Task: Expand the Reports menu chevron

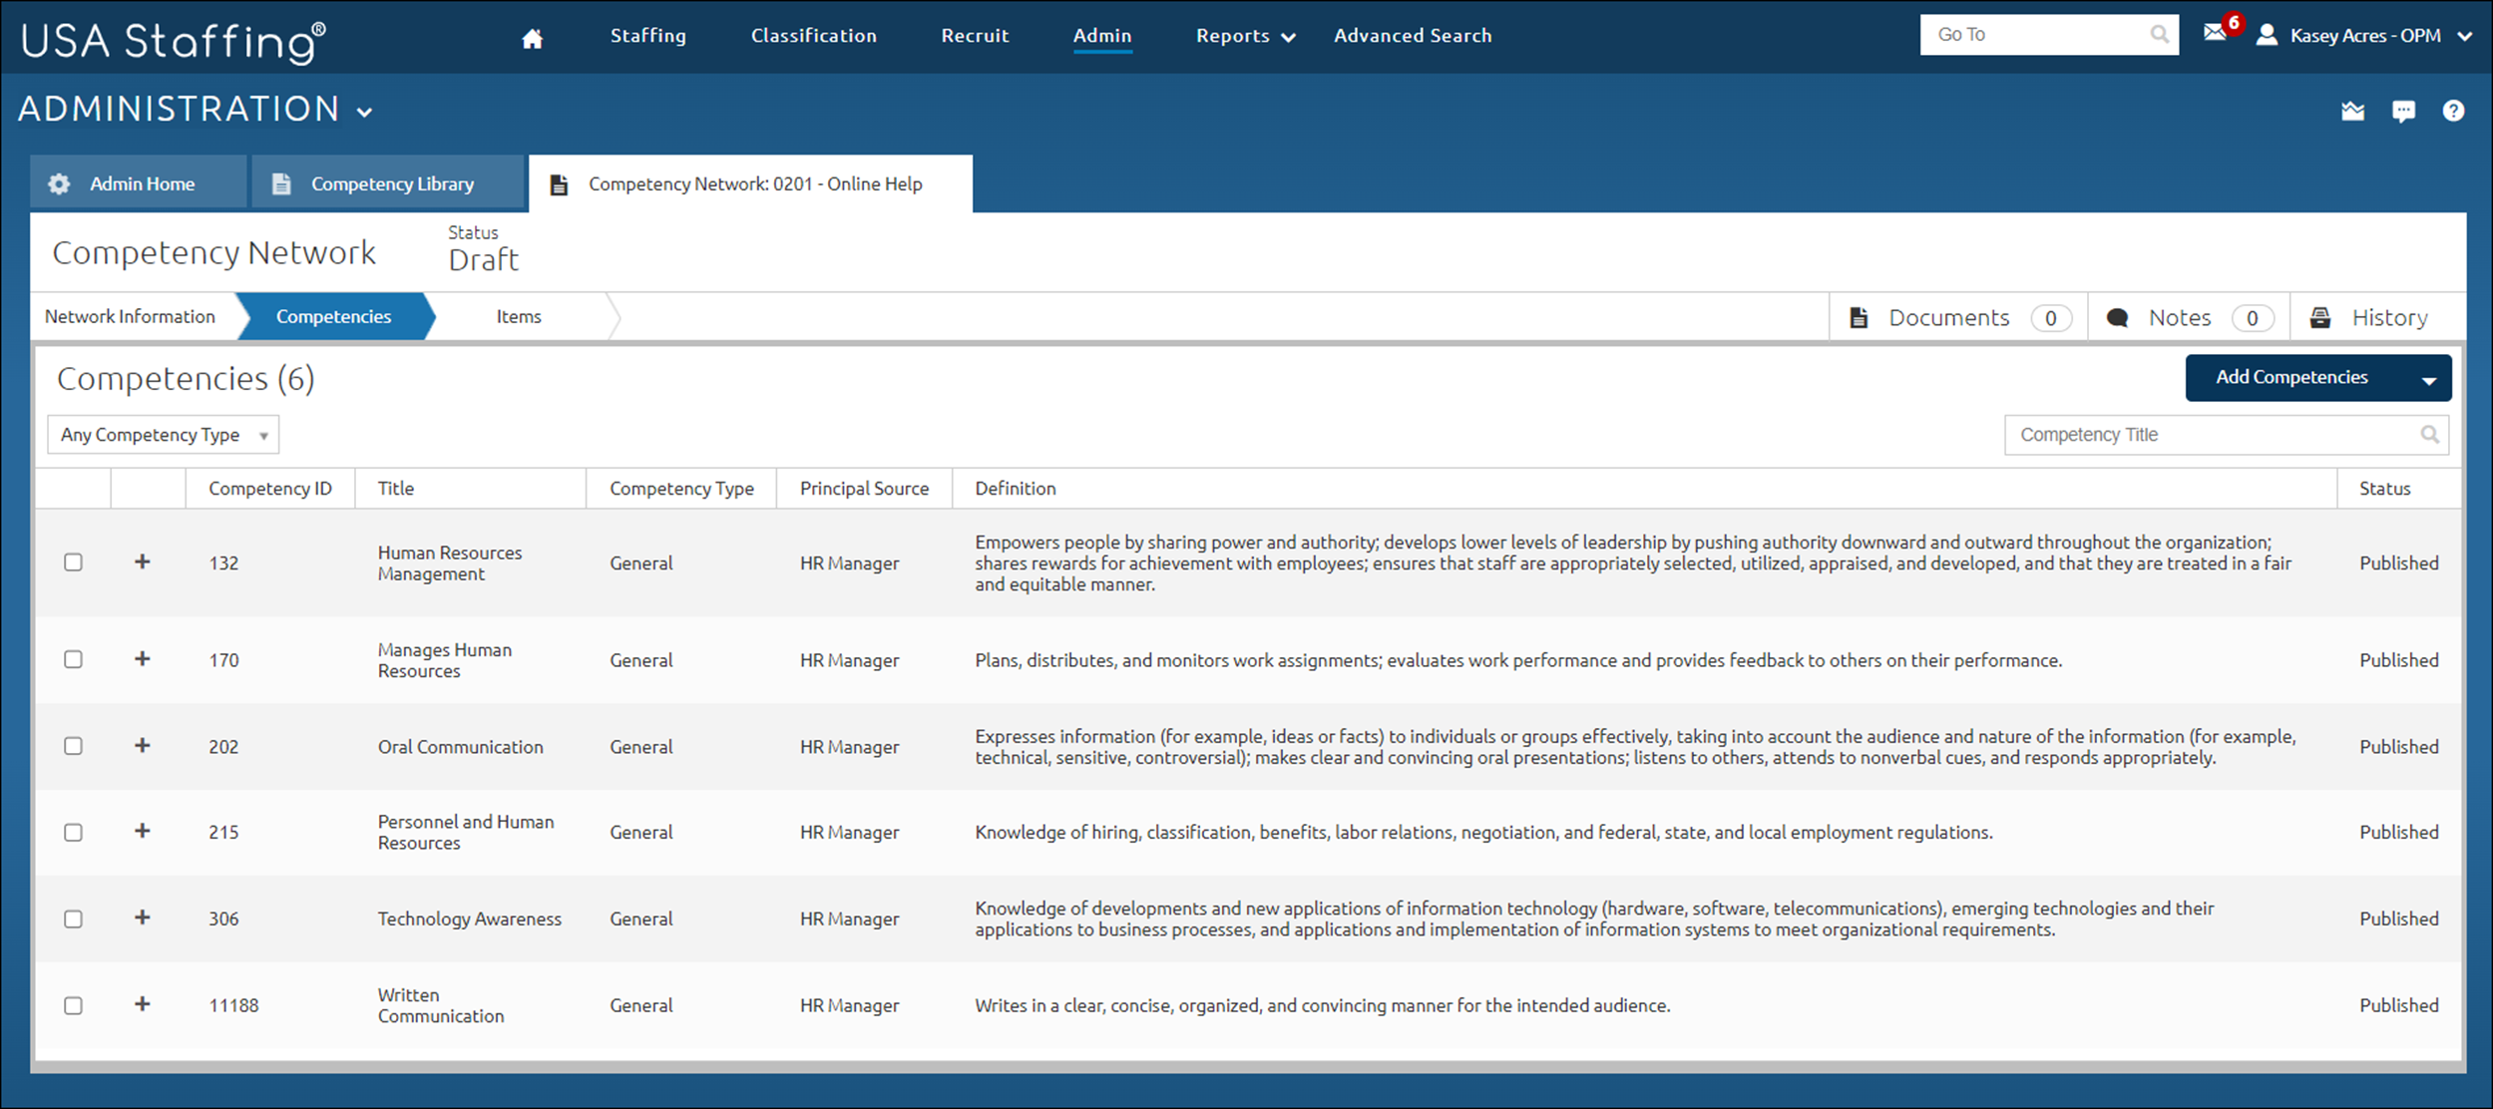Action: pos(1288,36)
